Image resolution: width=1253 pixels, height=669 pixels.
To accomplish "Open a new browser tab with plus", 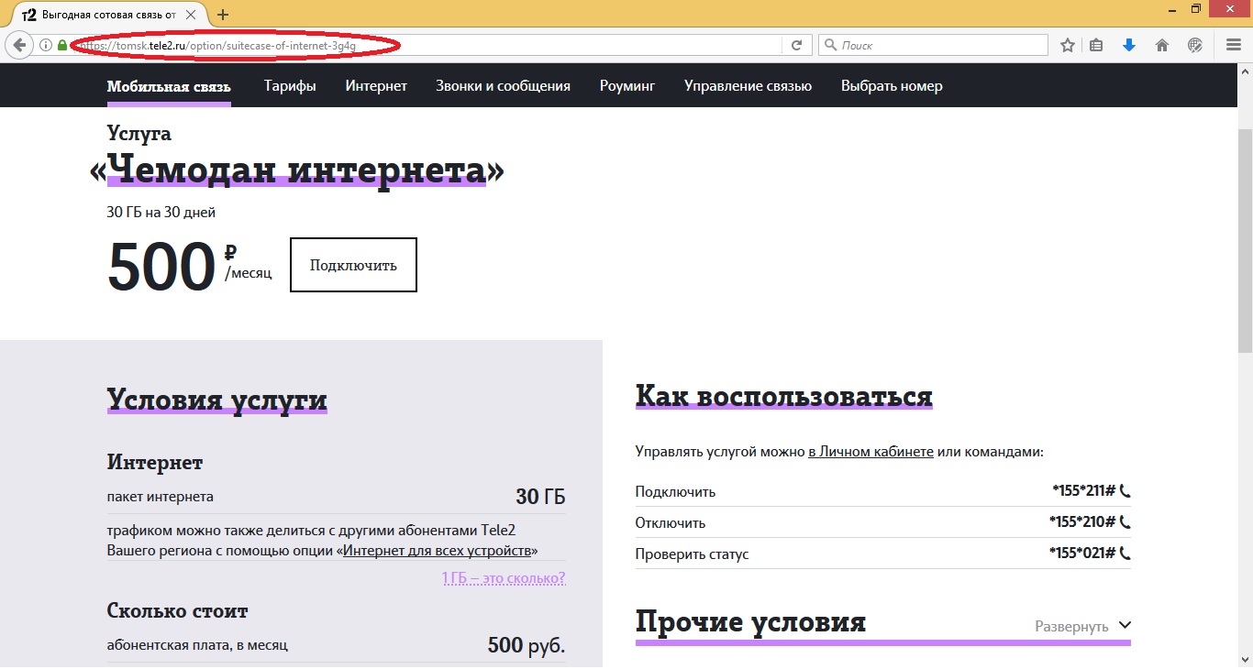I will point(221,15).
